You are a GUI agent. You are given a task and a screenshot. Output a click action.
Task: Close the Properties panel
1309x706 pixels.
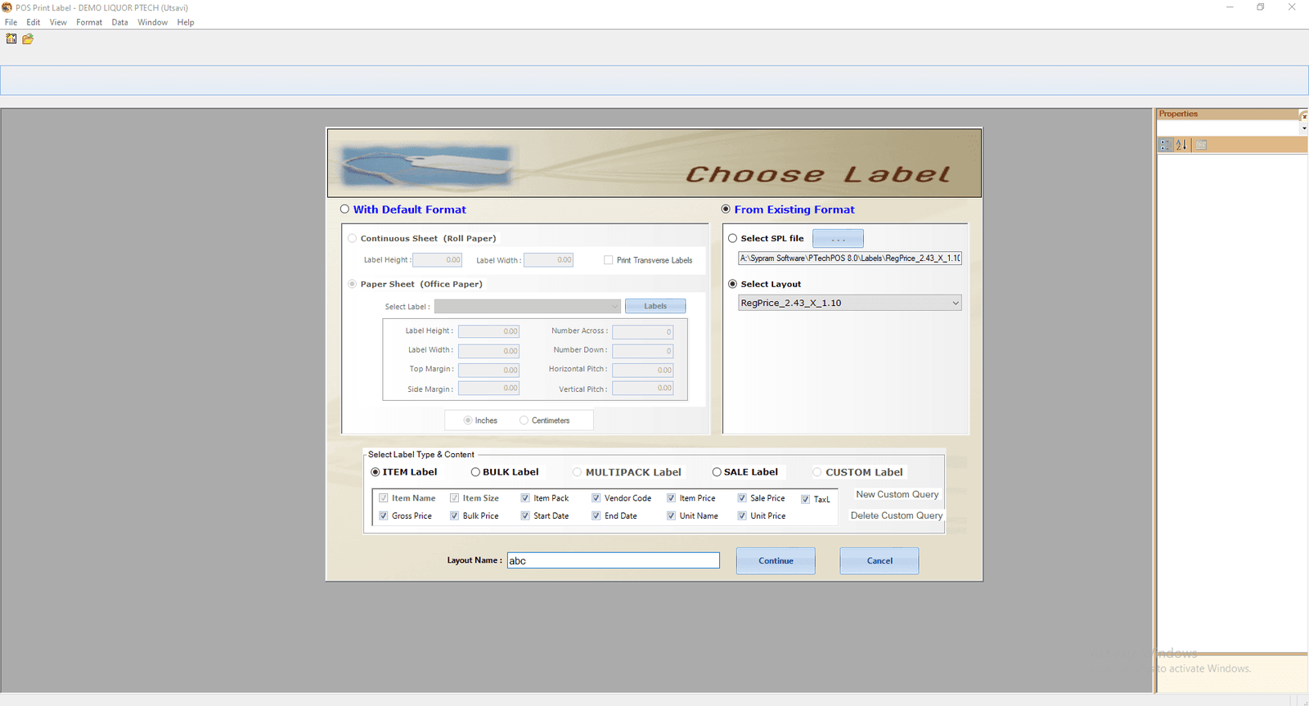(1304, 115)
